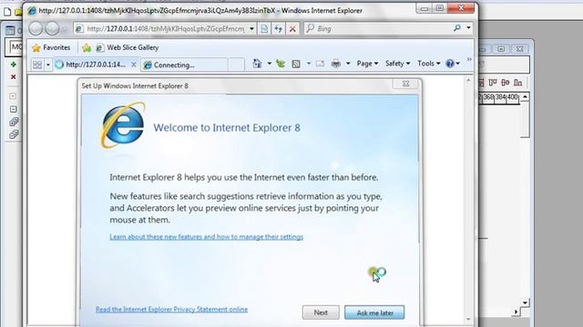Screen dimensions: 583x327
Task: Maximize the background child window
Action: (501, 49)
